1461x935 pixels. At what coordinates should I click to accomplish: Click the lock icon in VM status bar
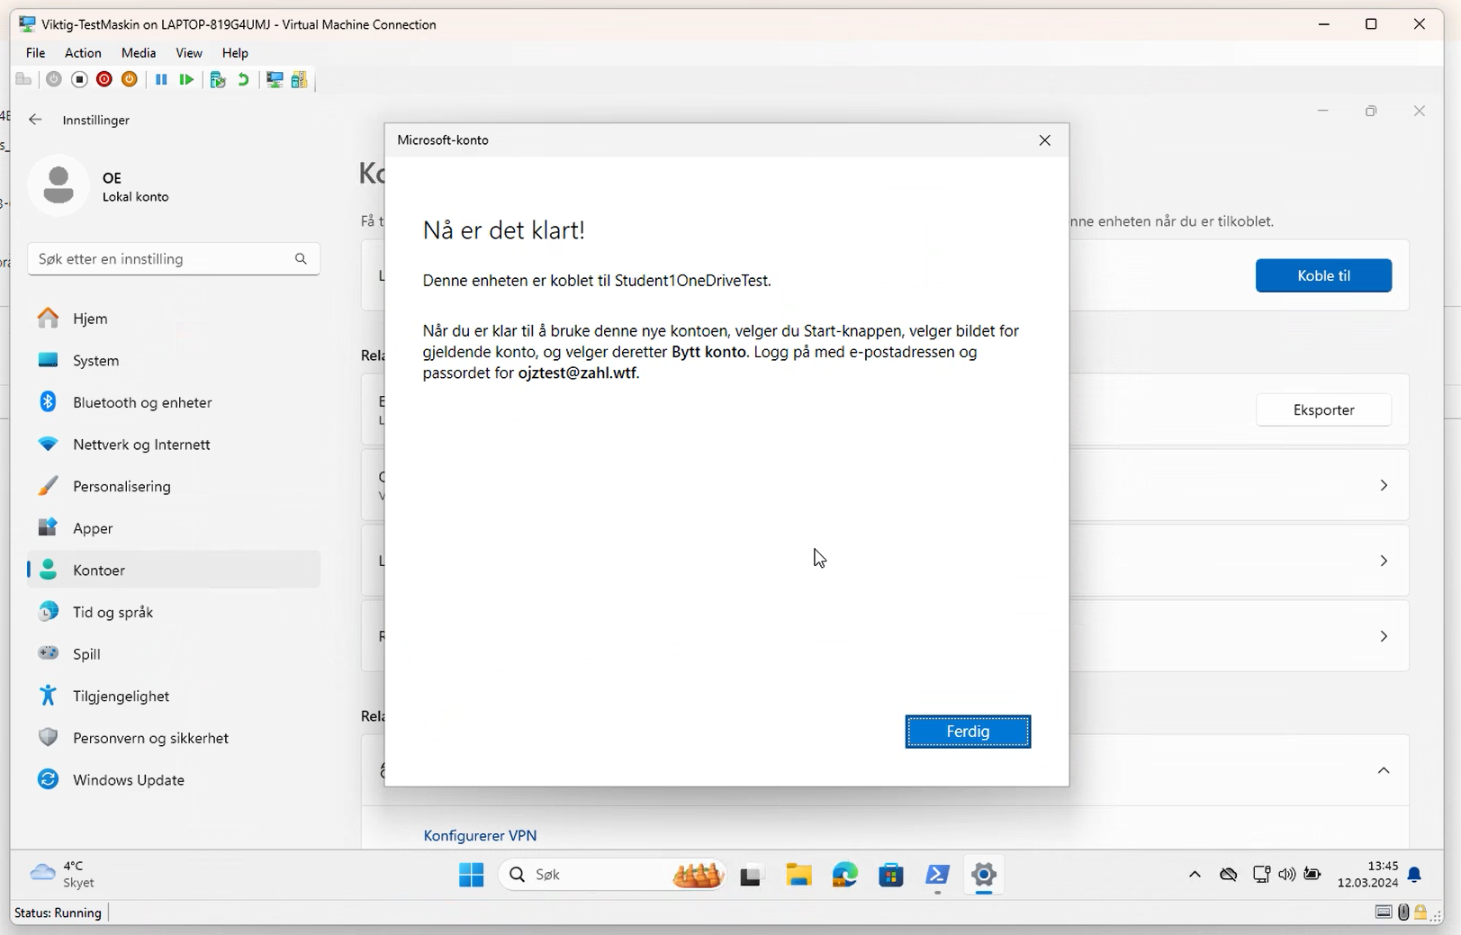click(1420, 913)
